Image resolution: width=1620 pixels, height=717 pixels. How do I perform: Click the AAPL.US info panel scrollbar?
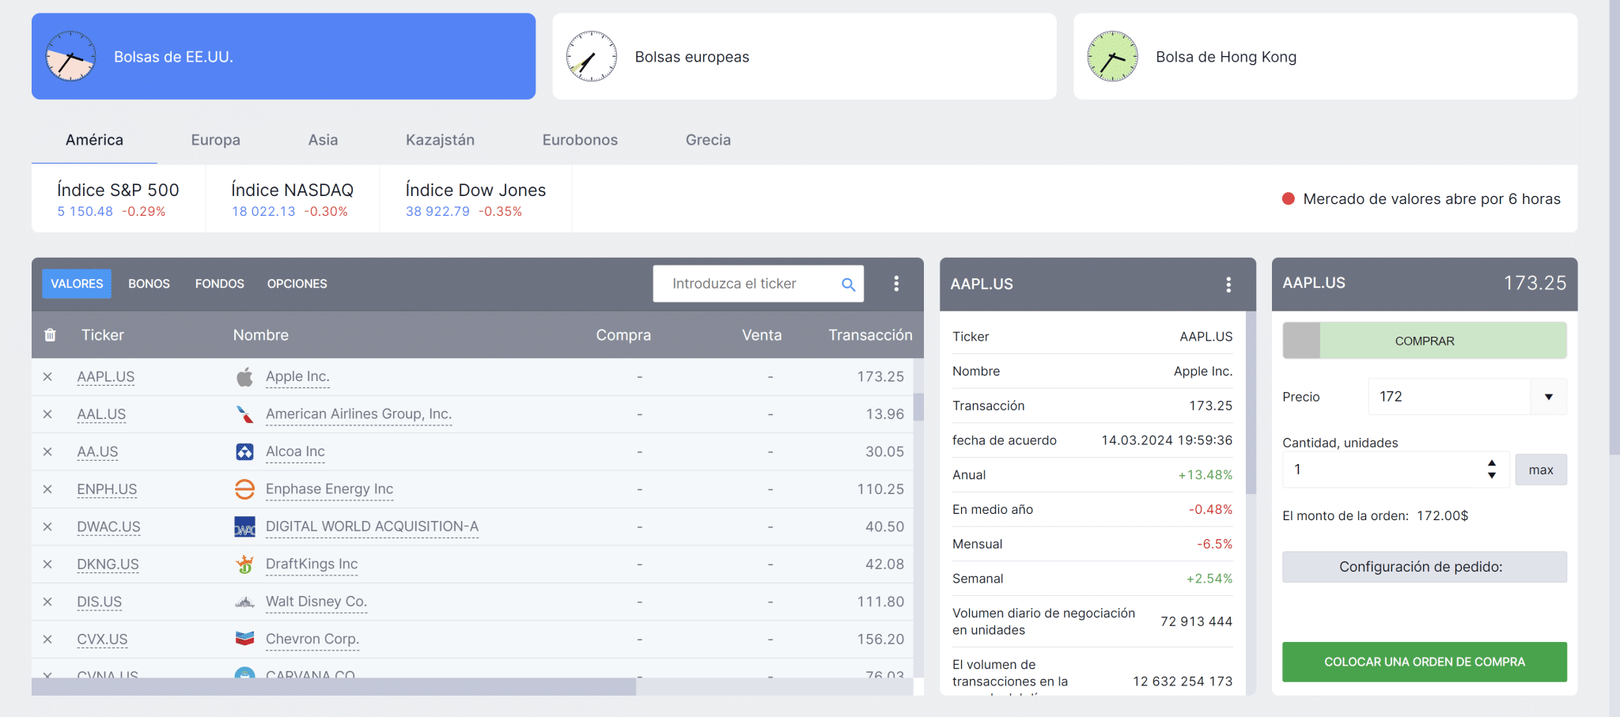pos(1251,403)
